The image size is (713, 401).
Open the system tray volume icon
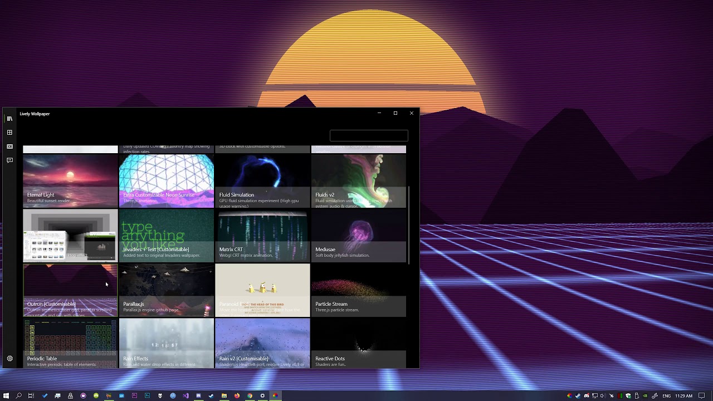(603, 395)
